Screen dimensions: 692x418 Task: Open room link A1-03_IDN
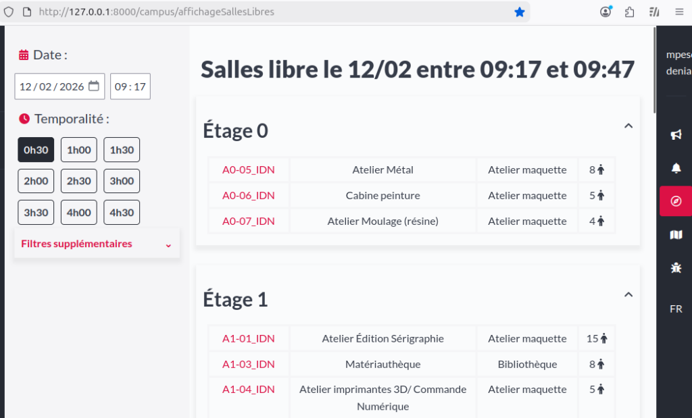click(x=249, y=365)
